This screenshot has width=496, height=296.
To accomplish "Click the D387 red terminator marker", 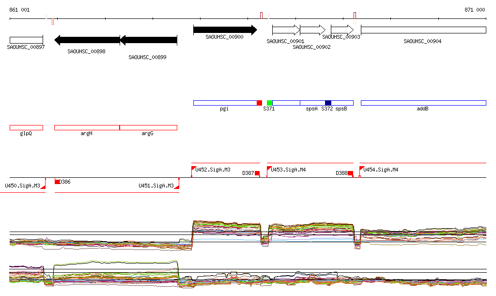I will tap(257, 173).
